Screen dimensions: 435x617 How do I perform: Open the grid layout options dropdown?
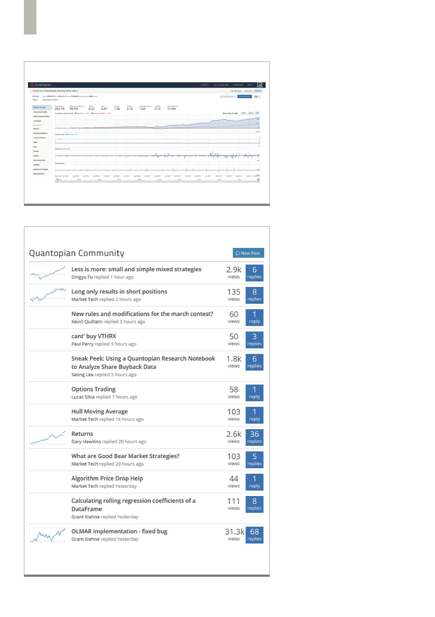tap(257, 96)
